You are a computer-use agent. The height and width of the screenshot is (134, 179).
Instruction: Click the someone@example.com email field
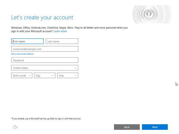(45, 49)
